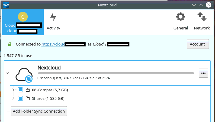Open the https://cloud server link
The height and width of the screenshot is (122, 215).
point(64,44)
